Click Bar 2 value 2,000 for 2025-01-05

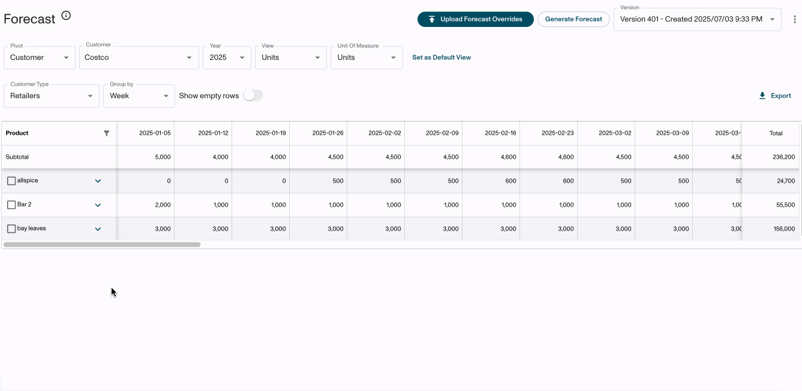tap(163, 205)
